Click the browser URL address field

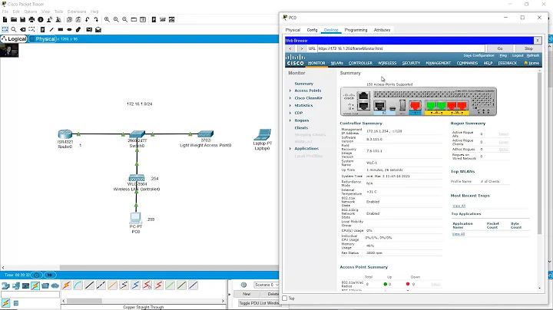(401, 48)
